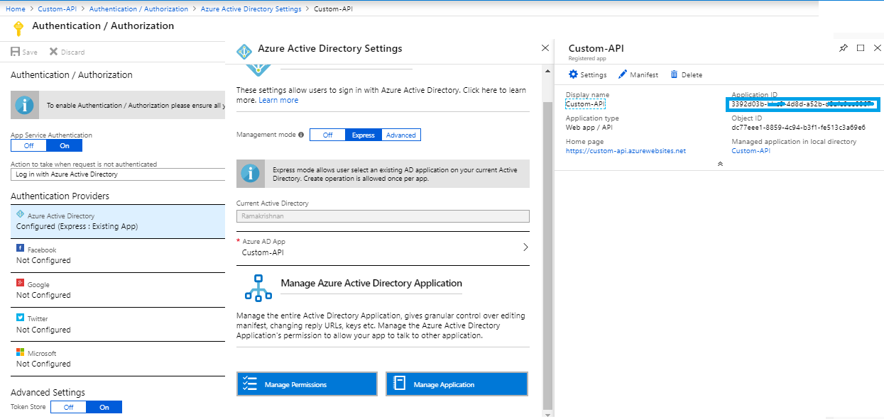Click the yellow key Authentication icon

19,27
